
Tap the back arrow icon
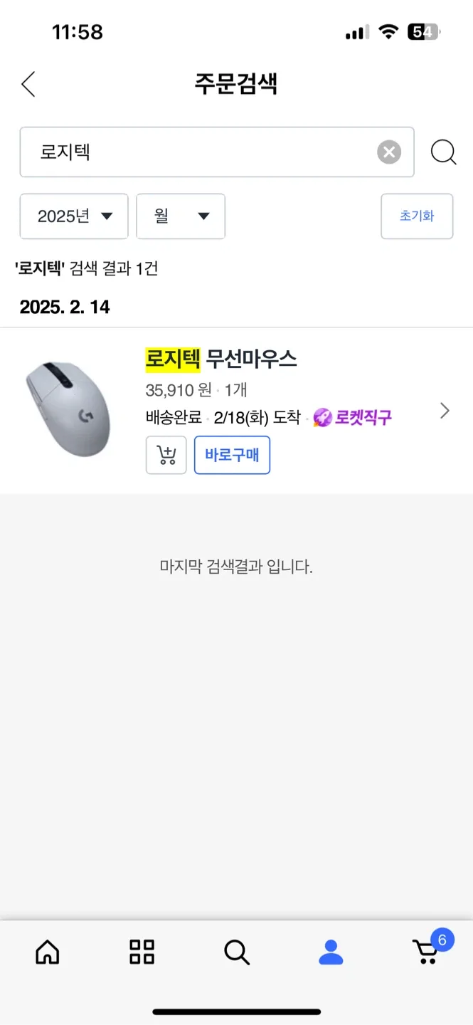[x=28, y=84]
